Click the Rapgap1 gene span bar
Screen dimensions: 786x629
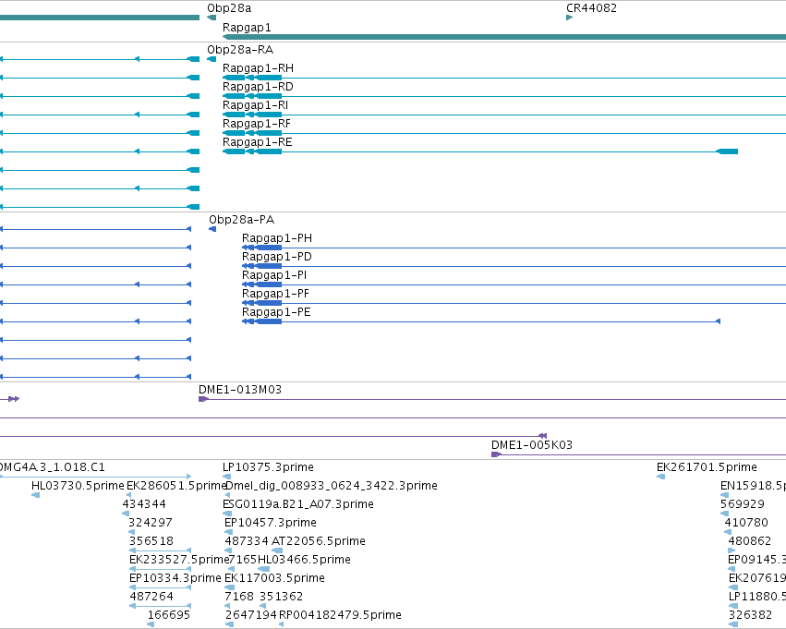tap(504, 37)
